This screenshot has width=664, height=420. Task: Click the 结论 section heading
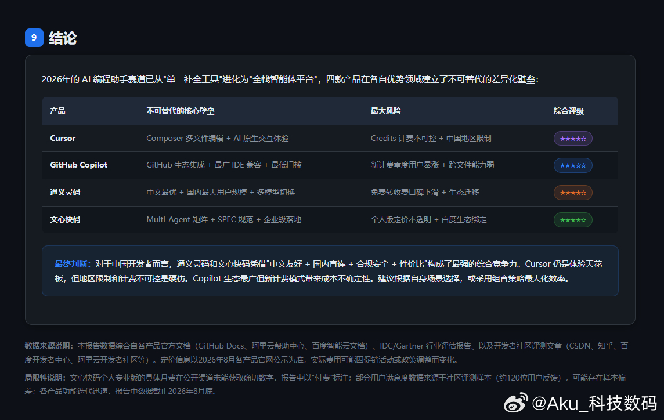(63, 38)
